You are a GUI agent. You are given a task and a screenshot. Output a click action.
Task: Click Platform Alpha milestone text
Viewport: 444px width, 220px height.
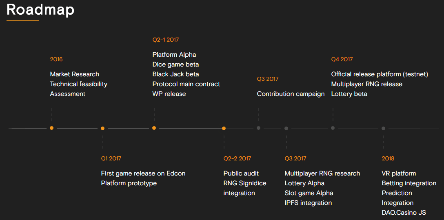(x=174, y=55)
